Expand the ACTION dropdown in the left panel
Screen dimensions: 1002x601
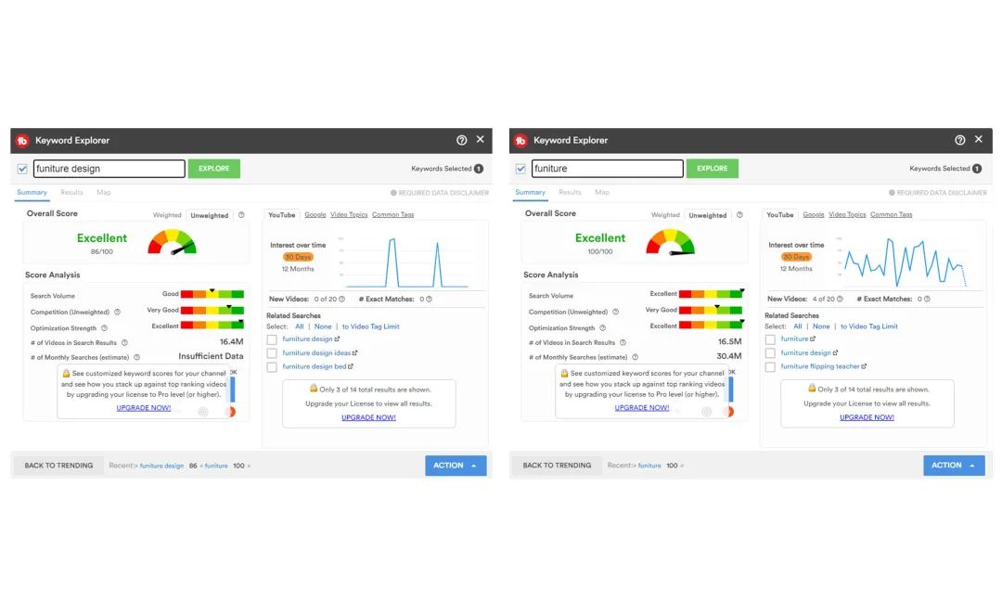pyautogui.click(x=456, y=466)
